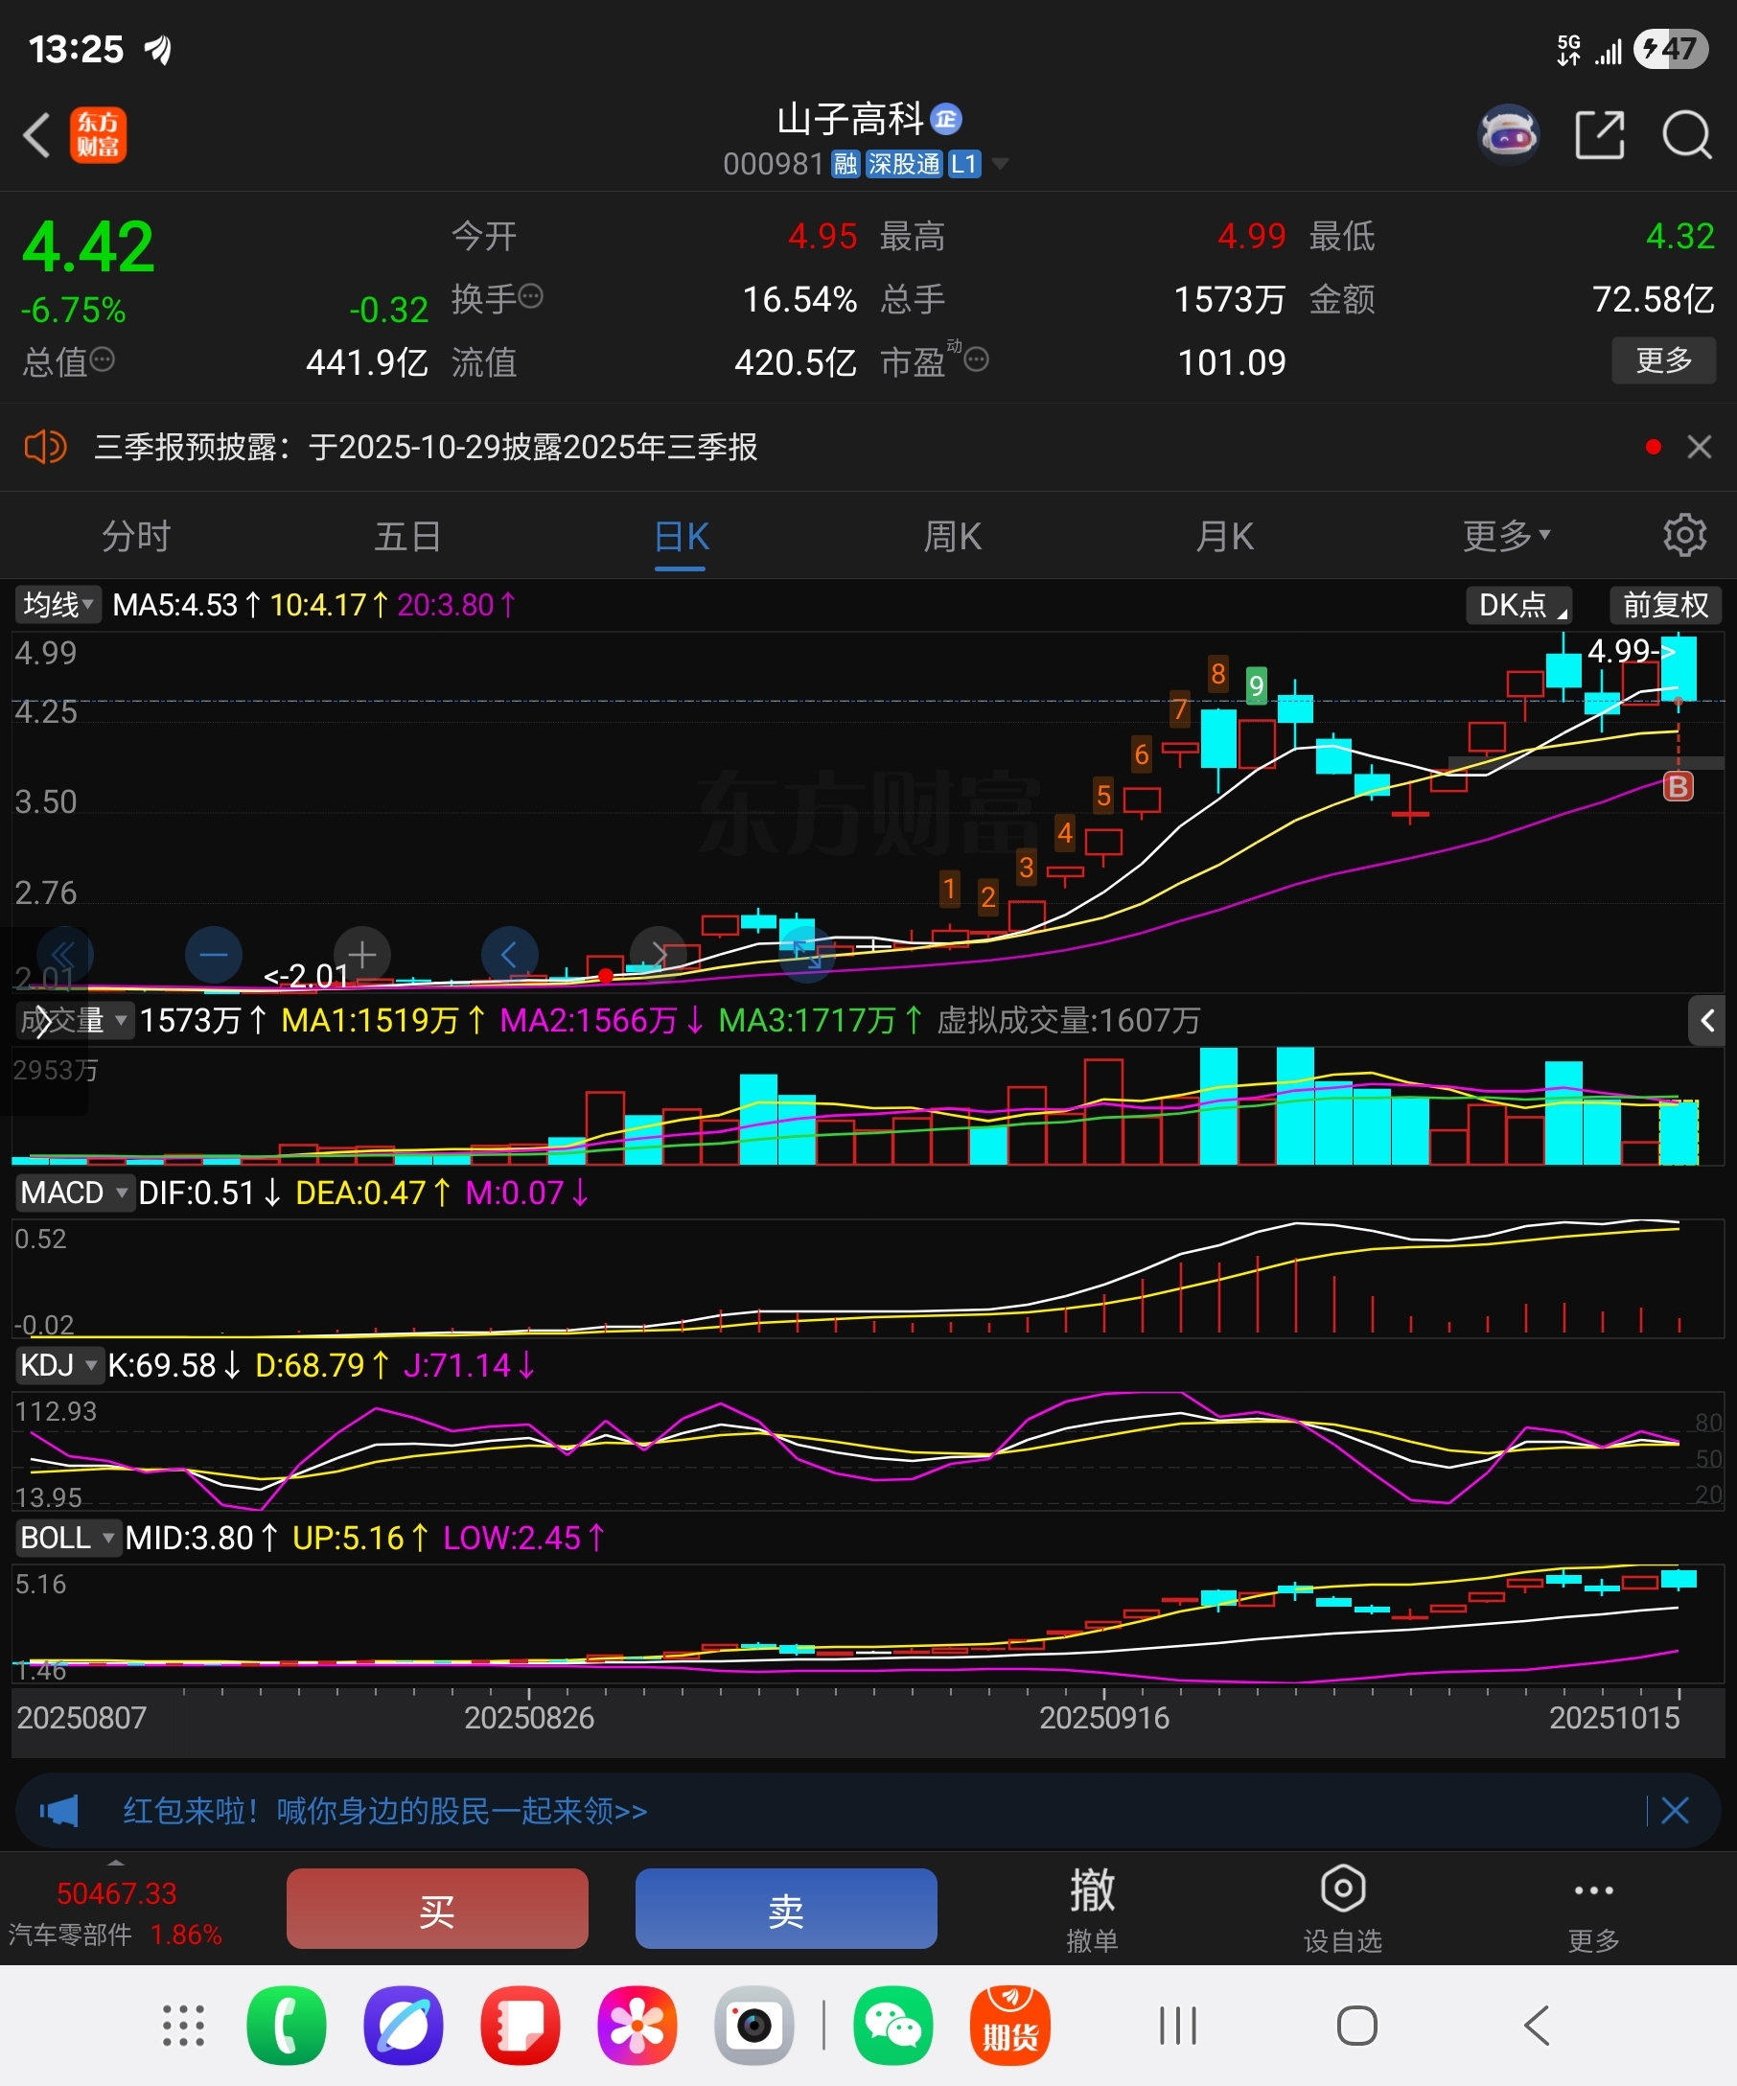Image resolution: width=1737 pixels, height=2086 pixels.
Task: Tap info icon next to 换手
Action: (531, 296)
